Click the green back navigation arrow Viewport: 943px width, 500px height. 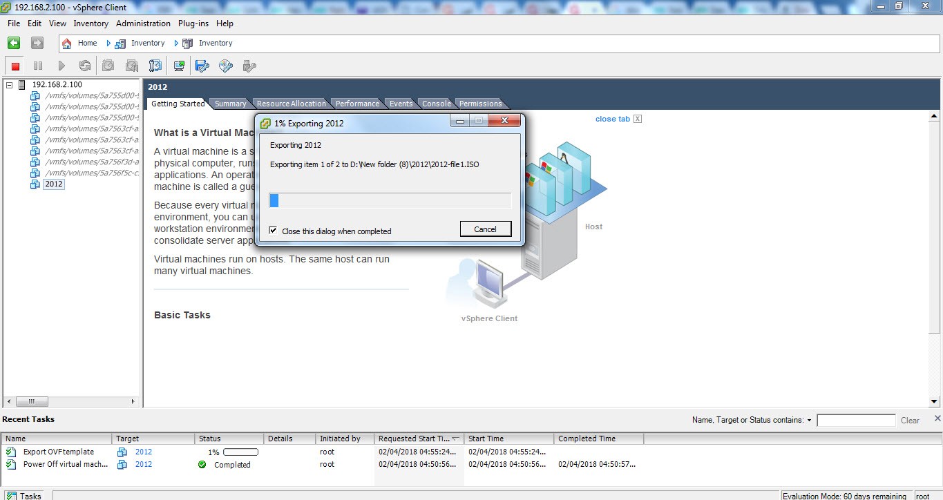point(14,43)
